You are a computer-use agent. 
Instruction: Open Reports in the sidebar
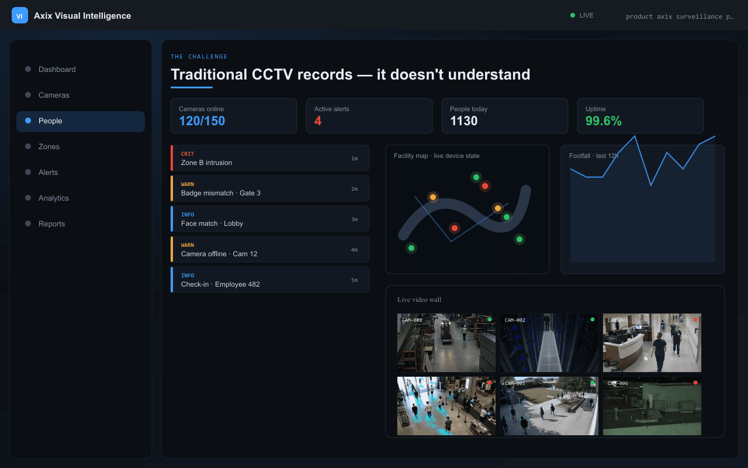pyautogui.click(x=81, y=223)
